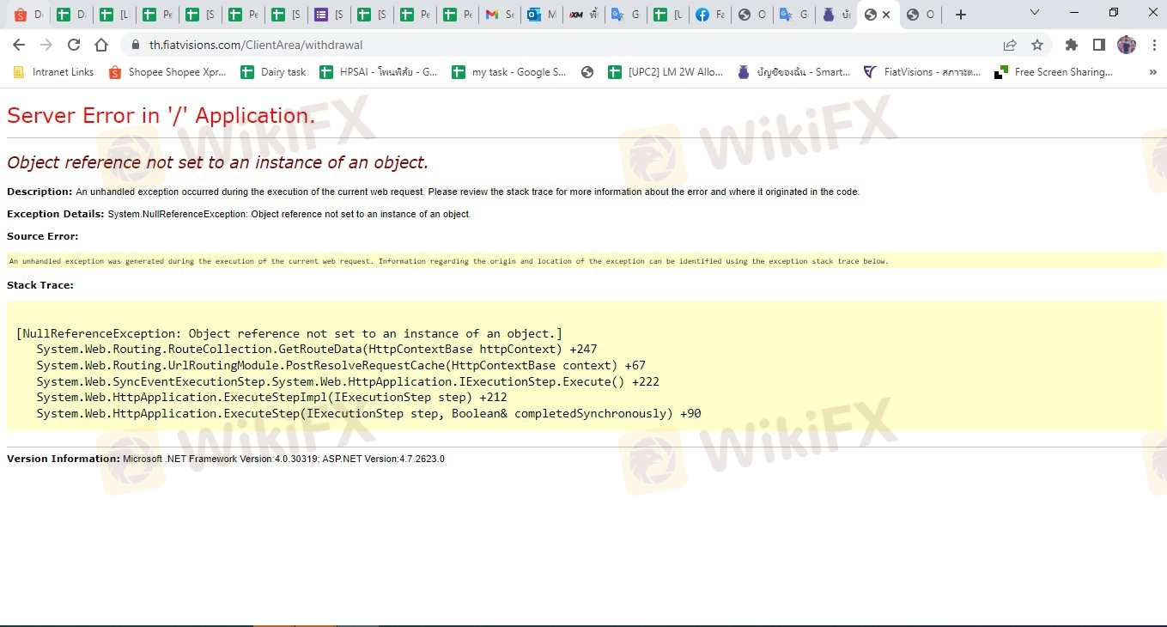The width and height of the screenshot is (1167, 627).
Task: Bookmark this page with the star icon
Action: 1037,45
